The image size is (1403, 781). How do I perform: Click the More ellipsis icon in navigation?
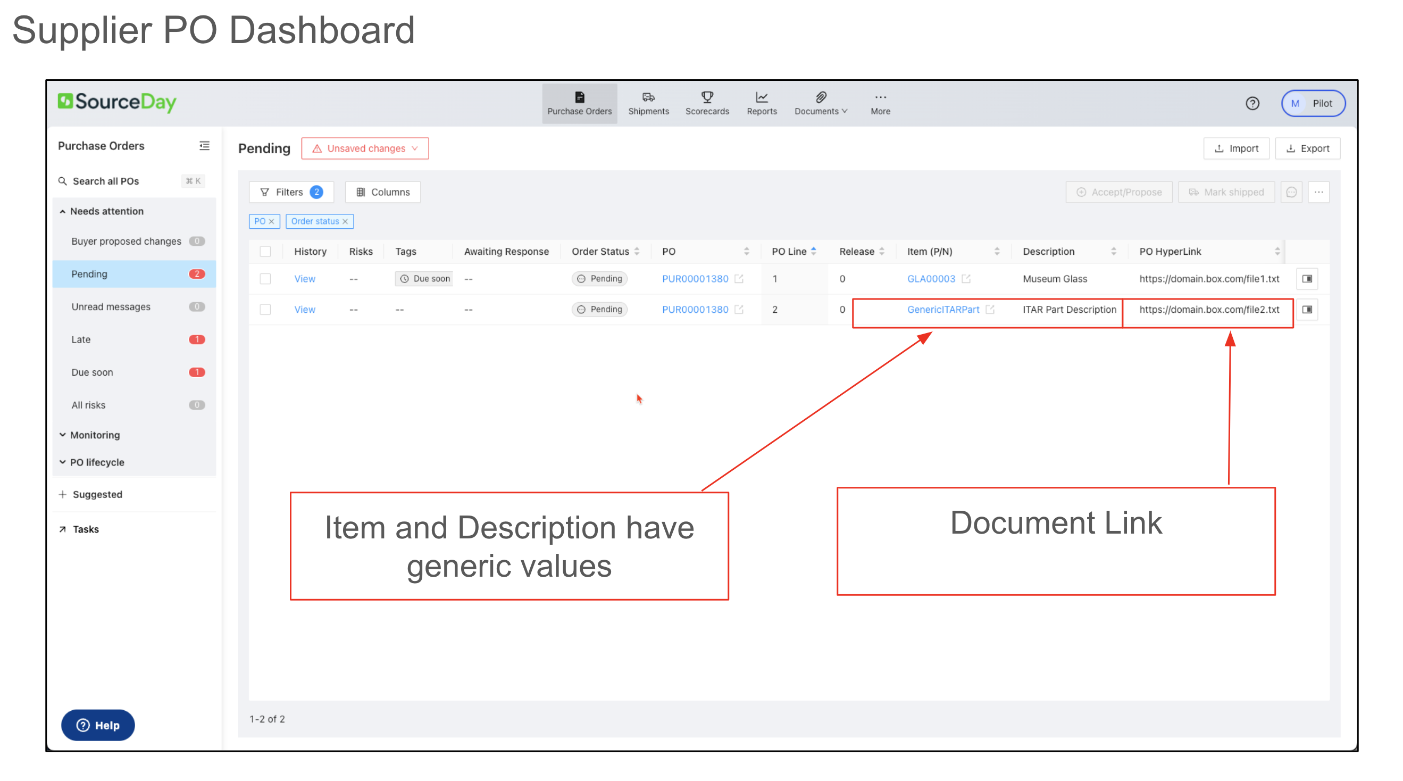click(880, 97)
